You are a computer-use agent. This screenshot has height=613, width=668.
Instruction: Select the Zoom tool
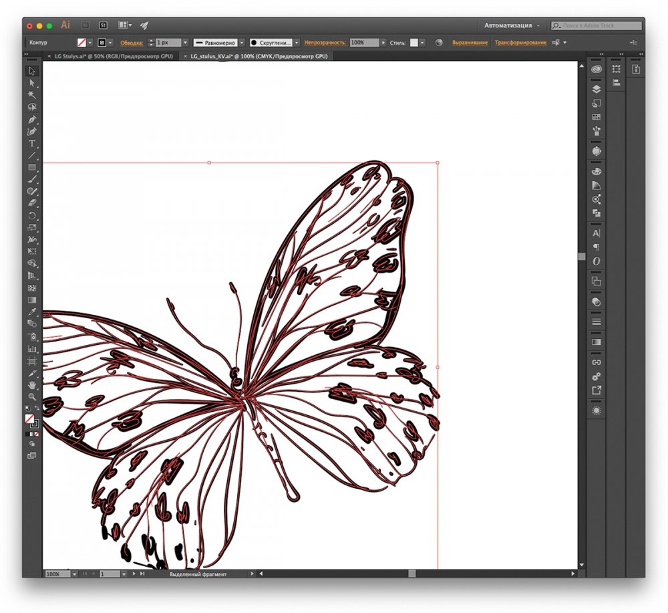pos(32,397)
